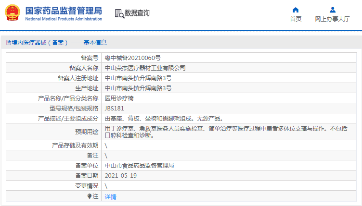Click the 医用诊疗椅 product name value
The image size is (362, 206).
point(119,98)
